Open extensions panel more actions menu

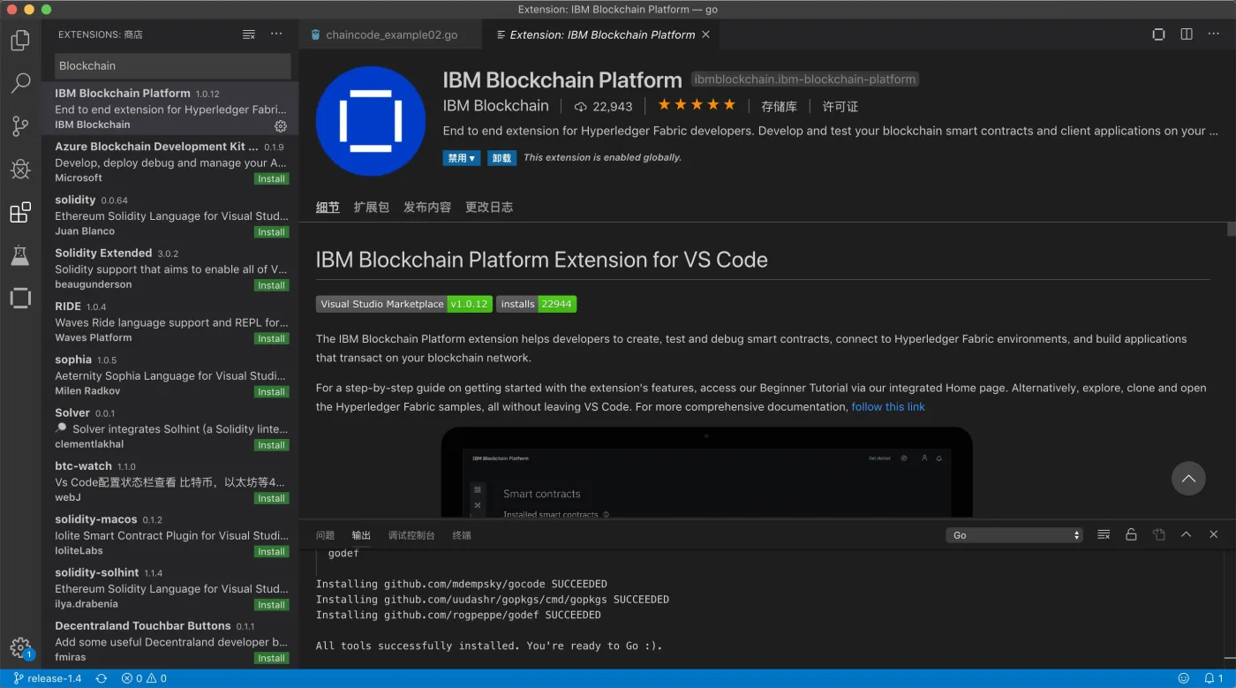point(276,34)
